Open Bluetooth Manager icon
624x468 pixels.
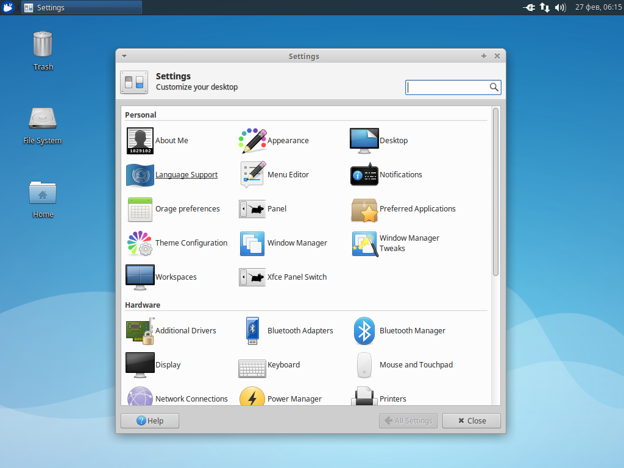[364, 331]
